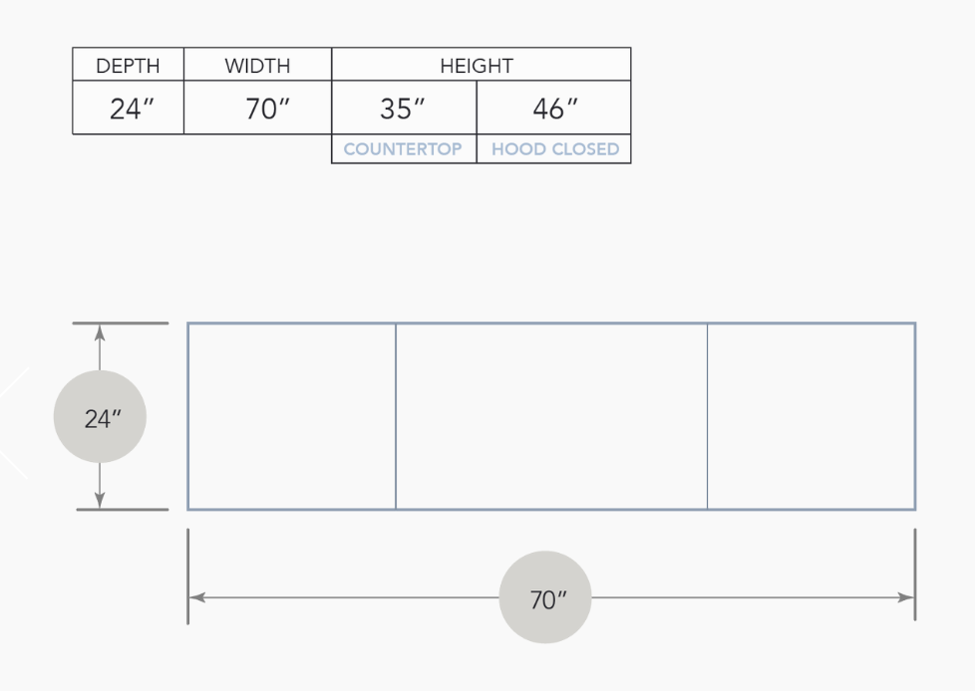This screenshot has width=975, height=691.
Task: Select the 24" gray circle badge
Action: 100,416
